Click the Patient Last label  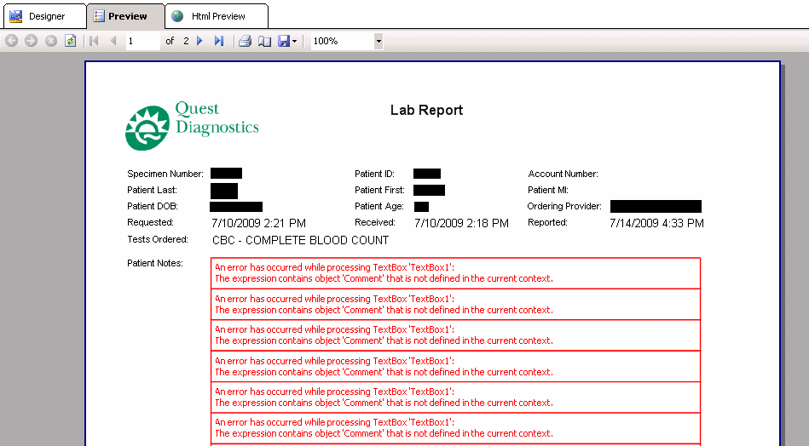(x=152, y=190)
